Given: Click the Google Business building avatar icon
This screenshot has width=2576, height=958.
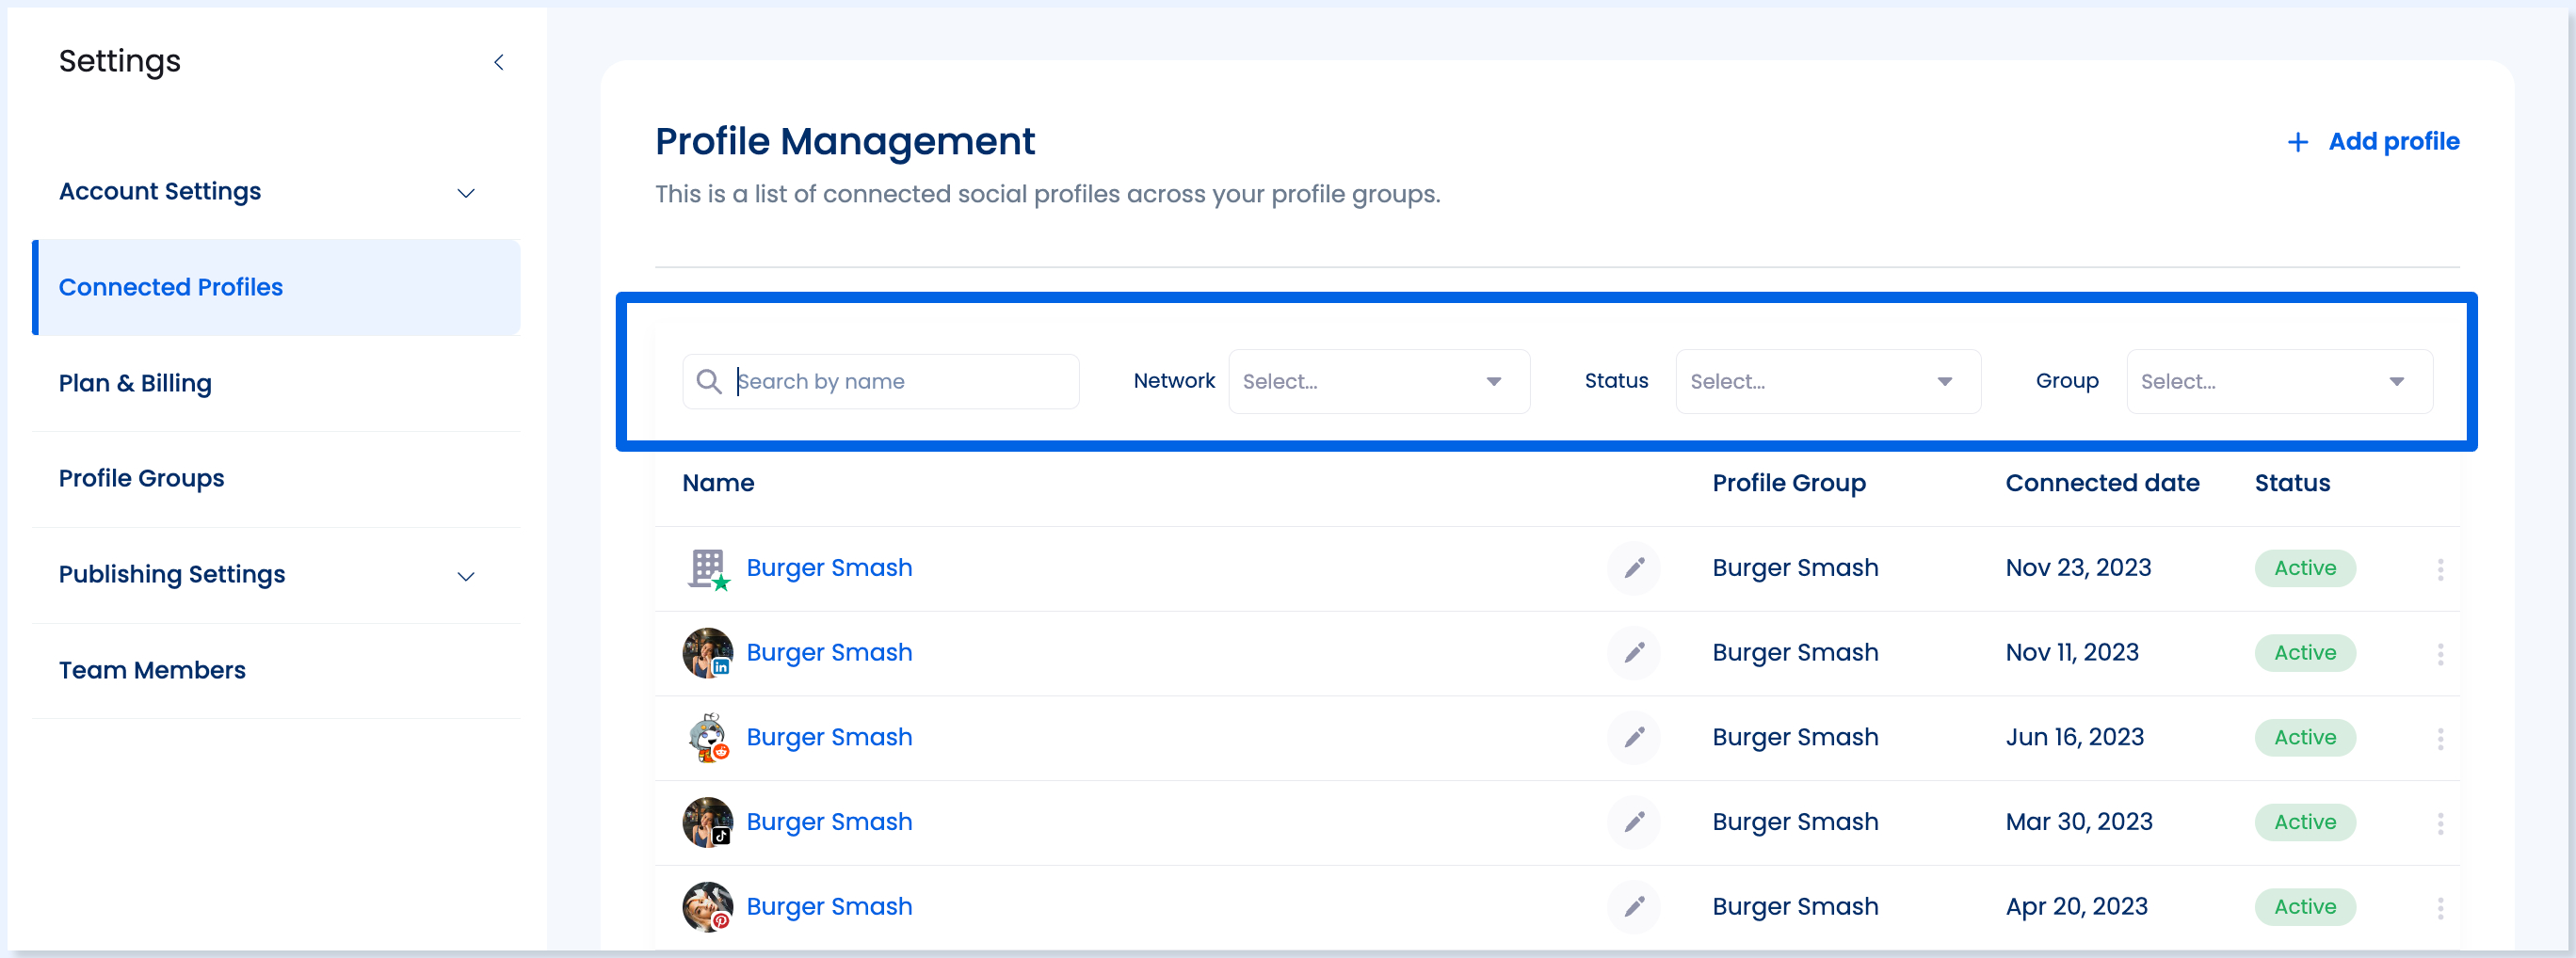Looking at the screenshot, I should (x=708, y=569).
